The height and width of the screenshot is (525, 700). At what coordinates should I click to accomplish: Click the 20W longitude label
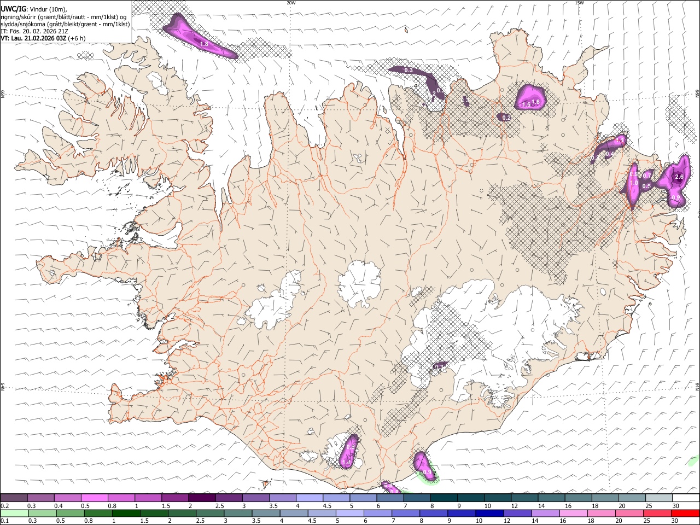point(291,3)
